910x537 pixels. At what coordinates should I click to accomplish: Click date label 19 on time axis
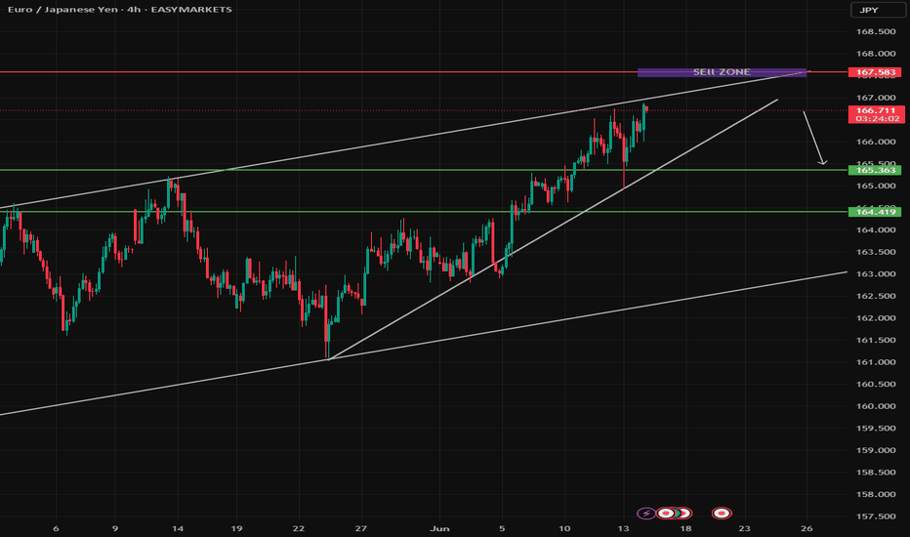[236, 529]
